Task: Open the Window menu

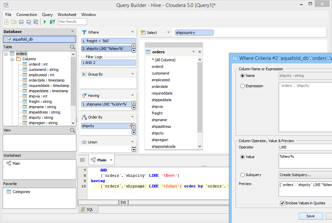Action: pos(89,15)
